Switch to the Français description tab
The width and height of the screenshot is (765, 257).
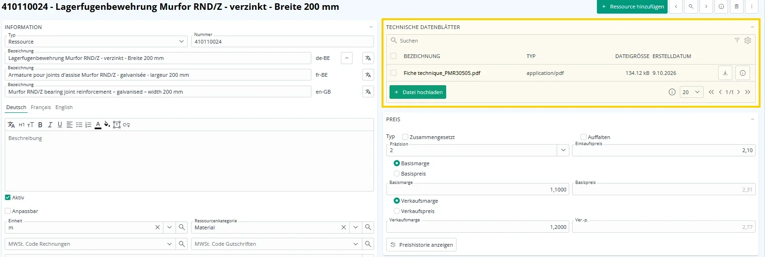point(41,107)
